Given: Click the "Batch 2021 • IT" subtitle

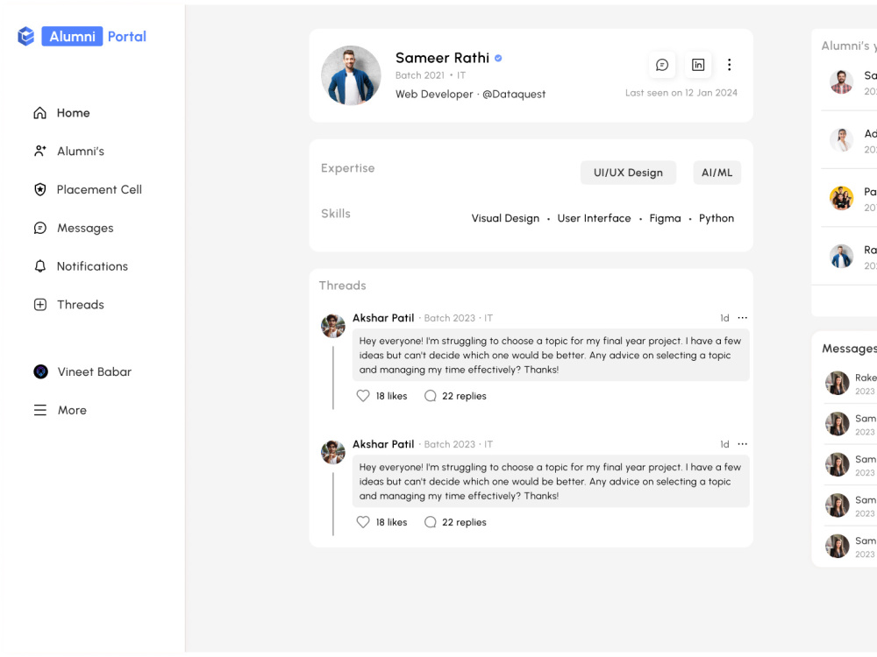Looking at the screenshot, I should click(430, 75).
